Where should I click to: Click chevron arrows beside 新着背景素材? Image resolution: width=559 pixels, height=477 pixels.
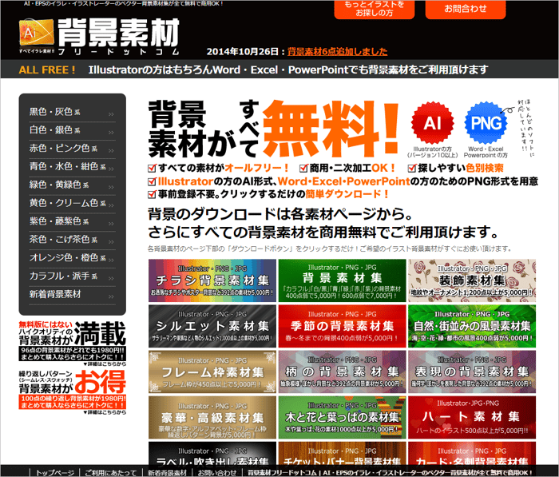click(111, 296)
